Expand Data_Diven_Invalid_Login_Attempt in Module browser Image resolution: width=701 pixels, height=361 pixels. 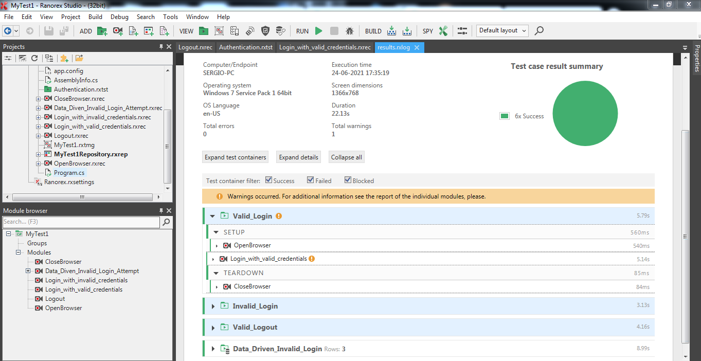click(x=28, y=271)
